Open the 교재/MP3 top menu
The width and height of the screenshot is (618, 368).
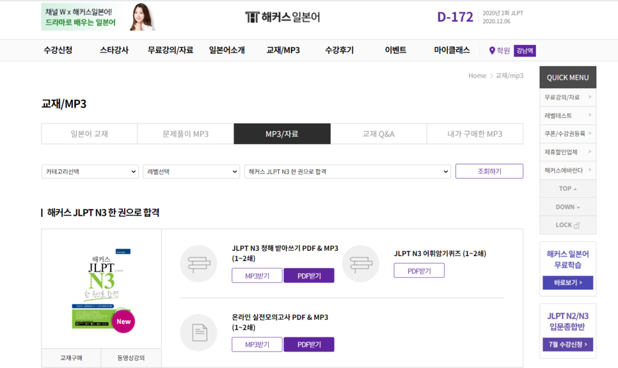click(x=283, y=50)
